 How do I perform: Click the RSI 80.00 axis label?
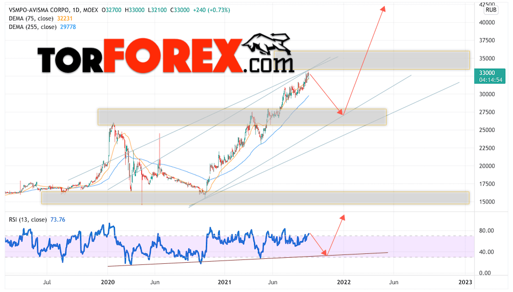(x=486, y=231)
